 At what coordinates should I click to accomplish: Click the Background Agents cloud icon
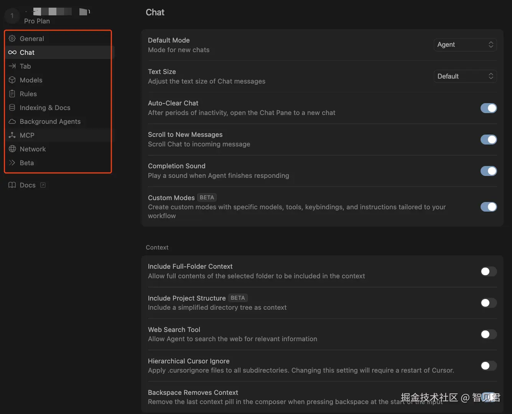click(x=12, y=122)
